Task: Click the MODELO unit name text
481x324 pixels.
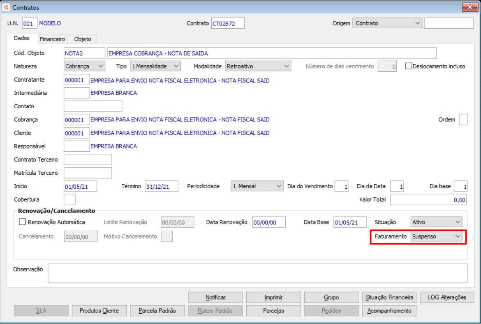Action: coord(50,23)
